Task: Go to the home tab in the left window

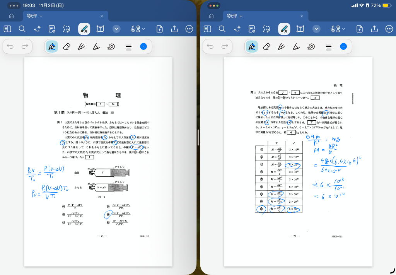Action: point(11,16)
